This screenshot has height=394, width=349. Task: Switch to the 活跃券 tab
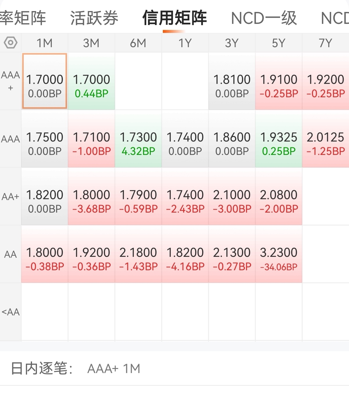94,18
